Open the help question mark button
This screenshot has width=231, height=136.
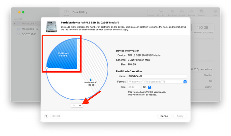(46, 116)
